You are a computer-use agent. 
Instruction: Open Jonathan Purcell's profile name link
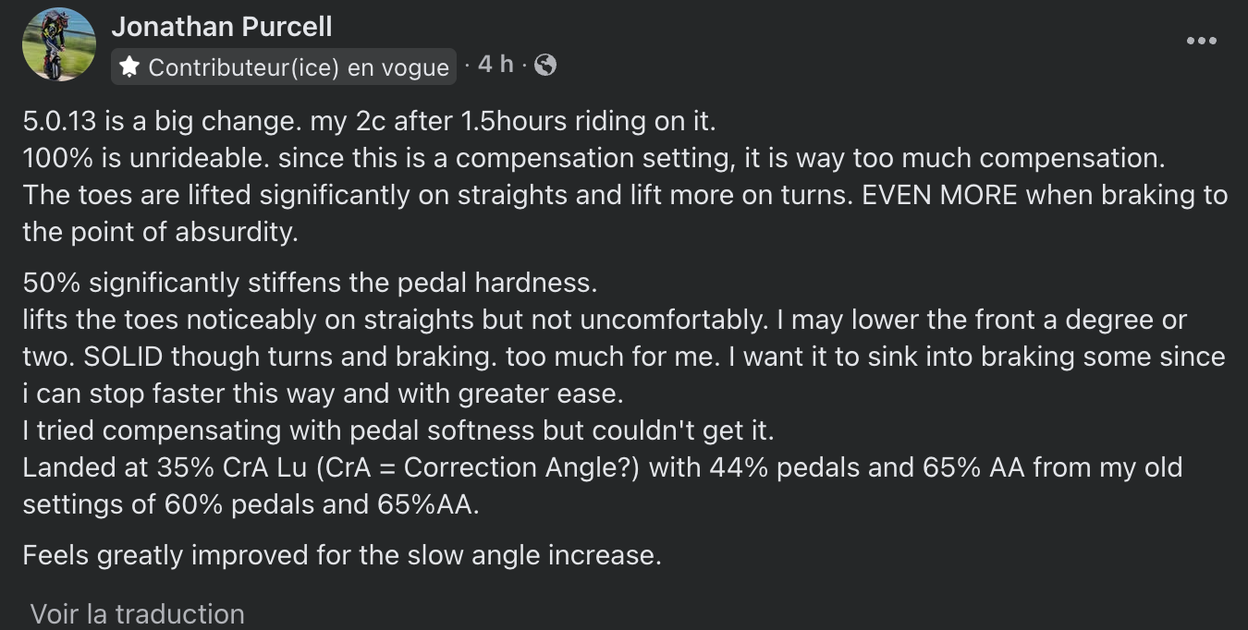tap(222, 27)
